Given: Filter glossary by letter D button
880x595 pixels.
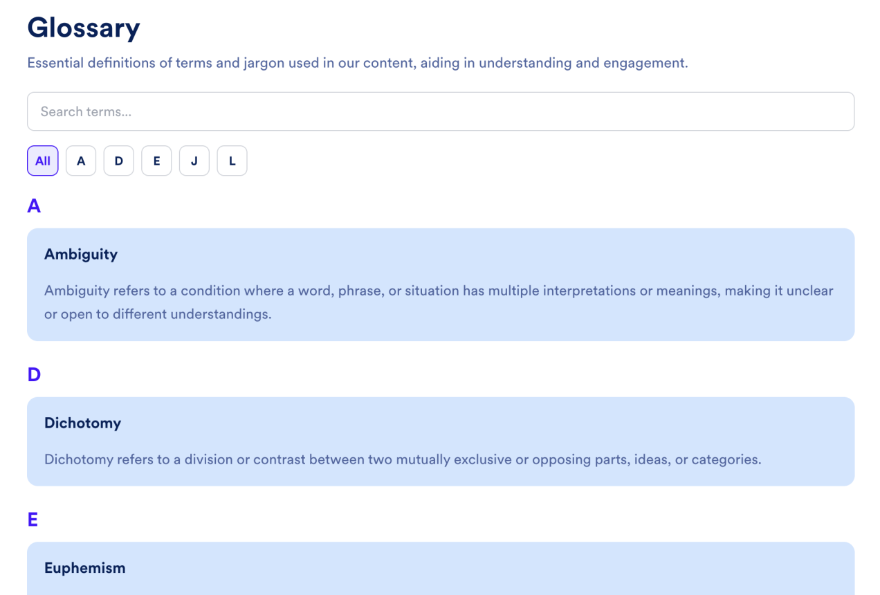Looking at the screenshot, I should pyautogui.click(x=119, y=161).
